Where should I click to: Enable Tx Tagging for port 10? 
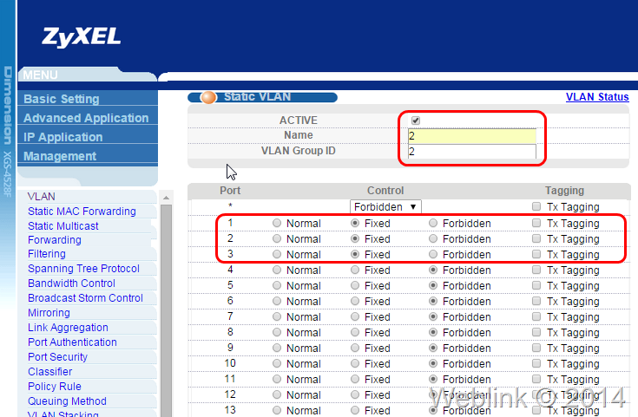click(x=536, y=363)
